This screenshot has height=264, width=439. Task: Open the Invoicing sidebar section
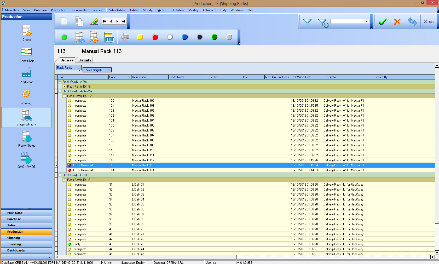26,244
